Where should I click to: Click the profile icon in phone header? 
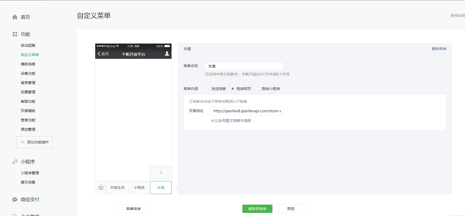click(167, 54)
